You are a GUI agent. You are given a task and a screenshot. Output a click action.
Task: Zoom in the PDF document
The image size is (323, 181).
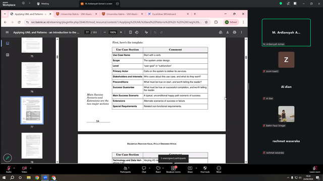pos(121,32)
